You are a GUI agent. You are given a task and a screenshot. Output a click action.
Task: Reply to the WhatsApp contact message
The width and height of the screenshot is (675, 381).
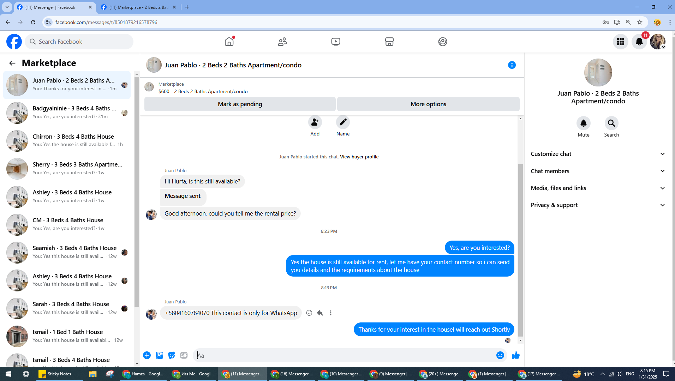pyautogui.click(x=320, y=313)
